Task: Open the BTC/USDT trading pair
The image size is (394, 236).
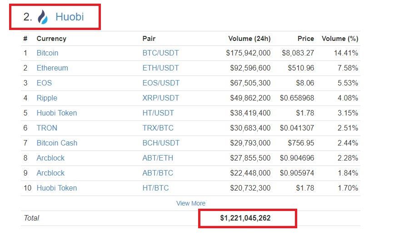Action: (x=160, y=53)
